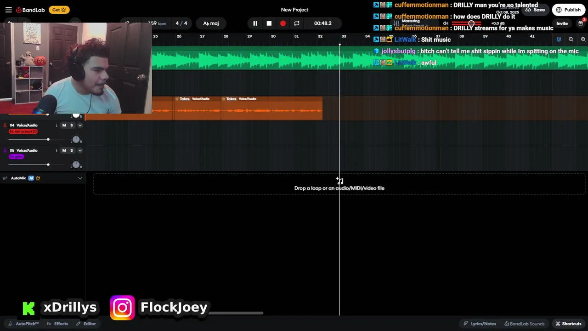Click the Instagram logo overlay
Screen dimensions: 588x331
click(122, 308)
